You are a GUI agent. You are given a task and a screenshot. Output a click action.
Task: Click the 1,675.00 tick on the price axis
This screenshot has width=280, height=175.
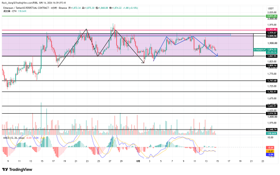pyautogui.click(x=272, y=98)
